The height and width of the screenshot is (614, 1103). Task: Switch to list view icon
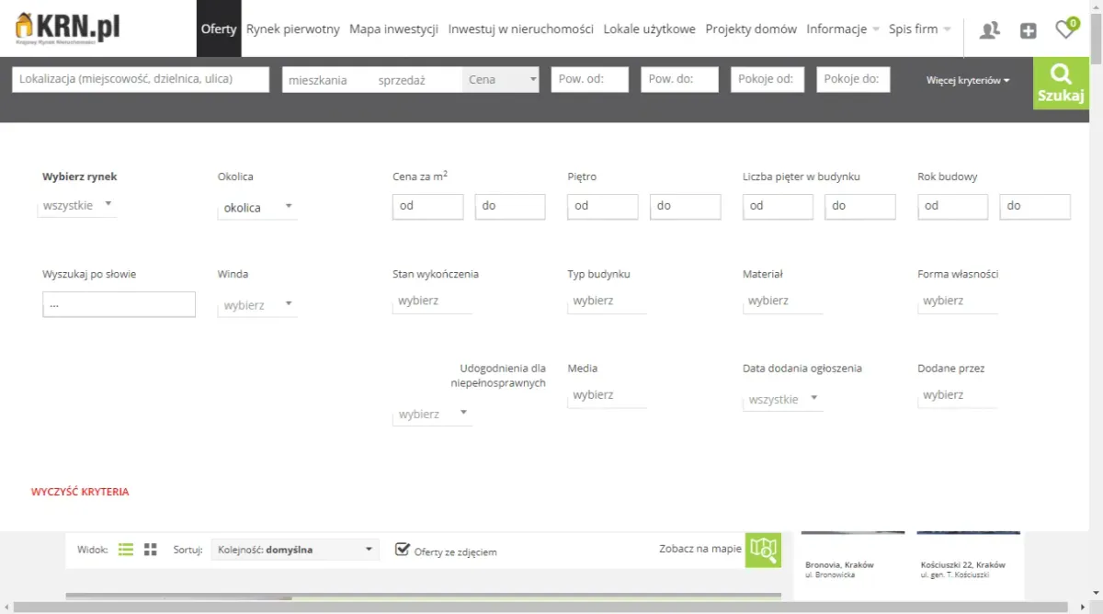coord(126,550)
